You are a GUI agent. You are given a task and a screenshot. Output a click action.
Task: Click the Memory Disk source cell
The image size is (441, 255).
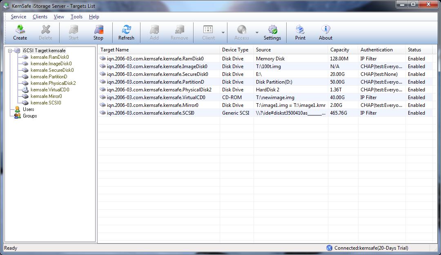(270, 59)
